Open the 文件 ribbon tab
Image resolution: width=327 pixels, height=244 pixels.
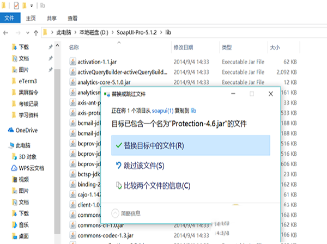coord(10,18)
